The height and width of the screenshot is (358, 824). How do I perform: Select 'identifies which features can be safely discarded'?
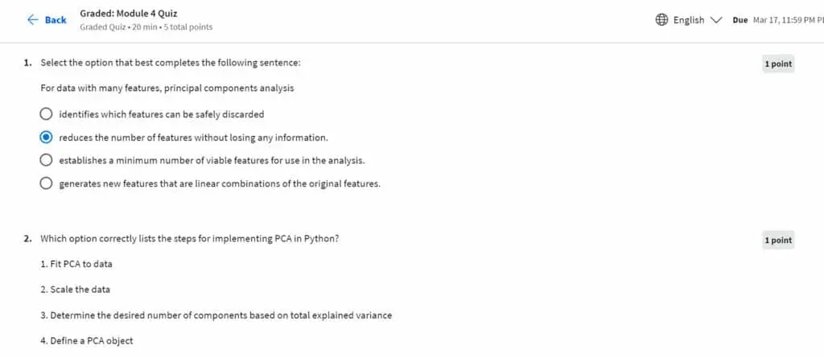pyautogui.click(x=46, y=114)
